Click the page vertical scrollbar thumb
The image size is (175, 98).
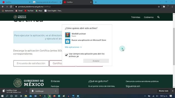(x=174, y=47)
